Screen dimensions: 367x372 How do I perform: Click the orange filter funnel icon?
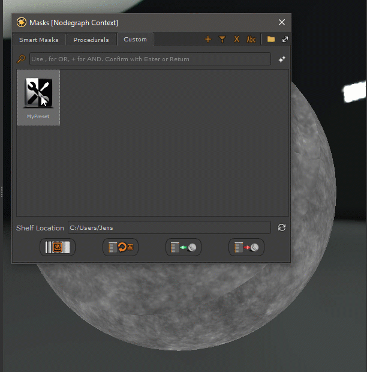(222, 40)
